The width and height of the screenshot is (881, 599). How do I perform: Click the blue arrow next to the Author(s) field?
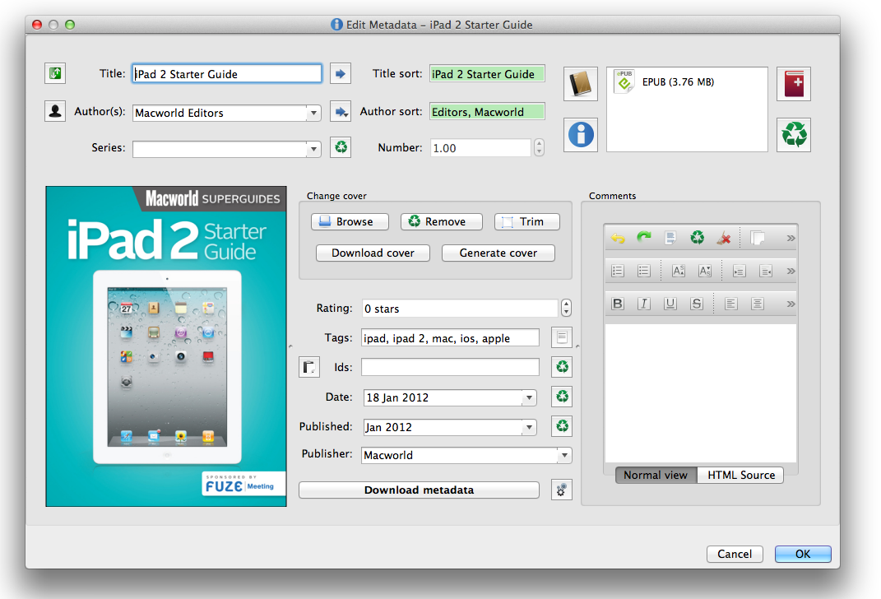point(340,112)
